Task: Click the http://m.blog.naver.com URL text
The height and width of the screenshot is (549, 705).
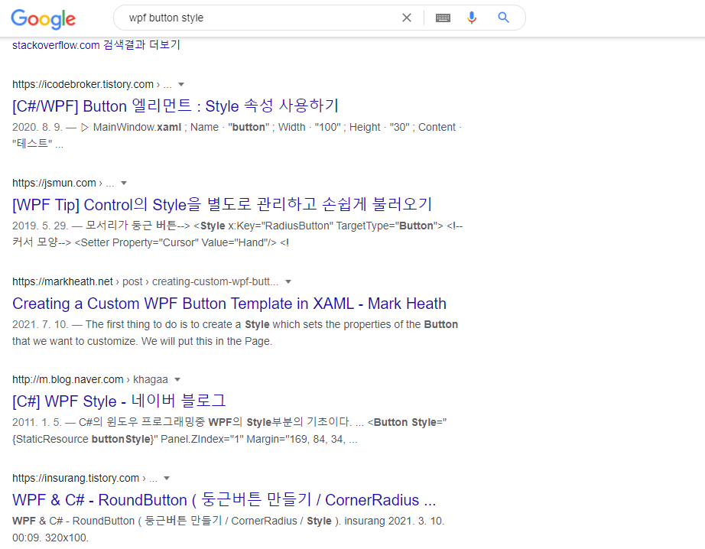Action: pyautogui.click(x=67, y=380)
